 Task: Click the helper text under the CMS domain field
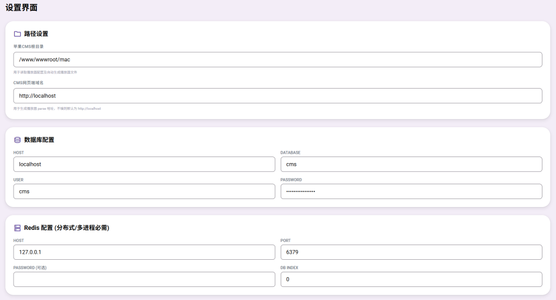pyautogui.click(x=57, y=109)
